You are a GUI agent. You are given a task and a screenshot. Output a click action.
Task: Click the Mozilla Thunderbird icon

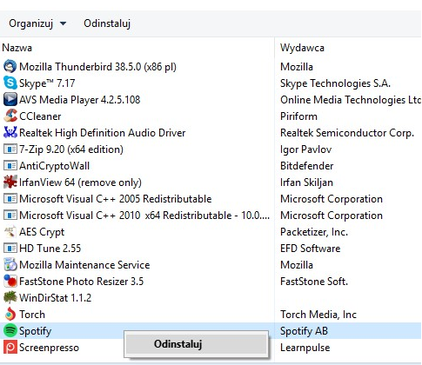[x=10, y=67]
